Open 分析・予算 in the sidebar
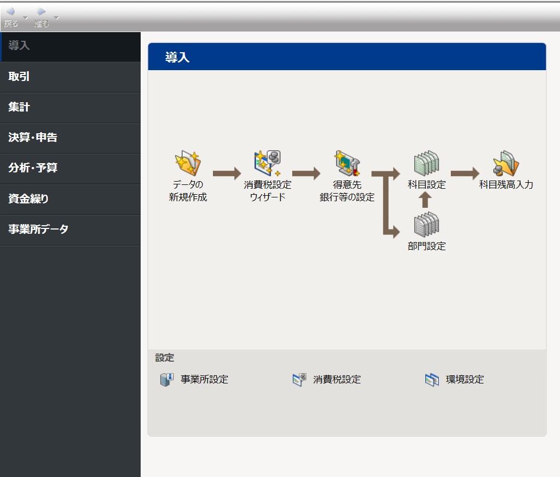The width and height of the screenshot is (560, 477). click(x=71, y=169)
